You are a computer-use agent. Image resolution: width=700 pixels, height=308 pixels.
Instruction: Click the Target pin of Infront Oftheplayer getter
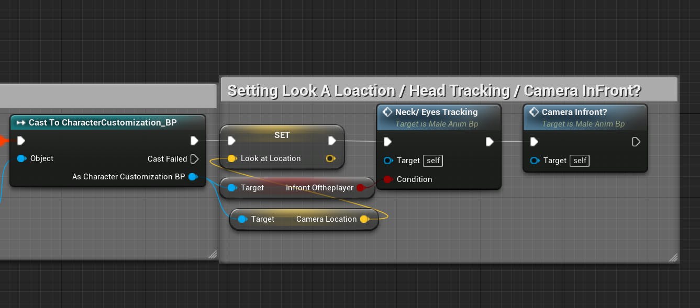[x=231, y=188]
